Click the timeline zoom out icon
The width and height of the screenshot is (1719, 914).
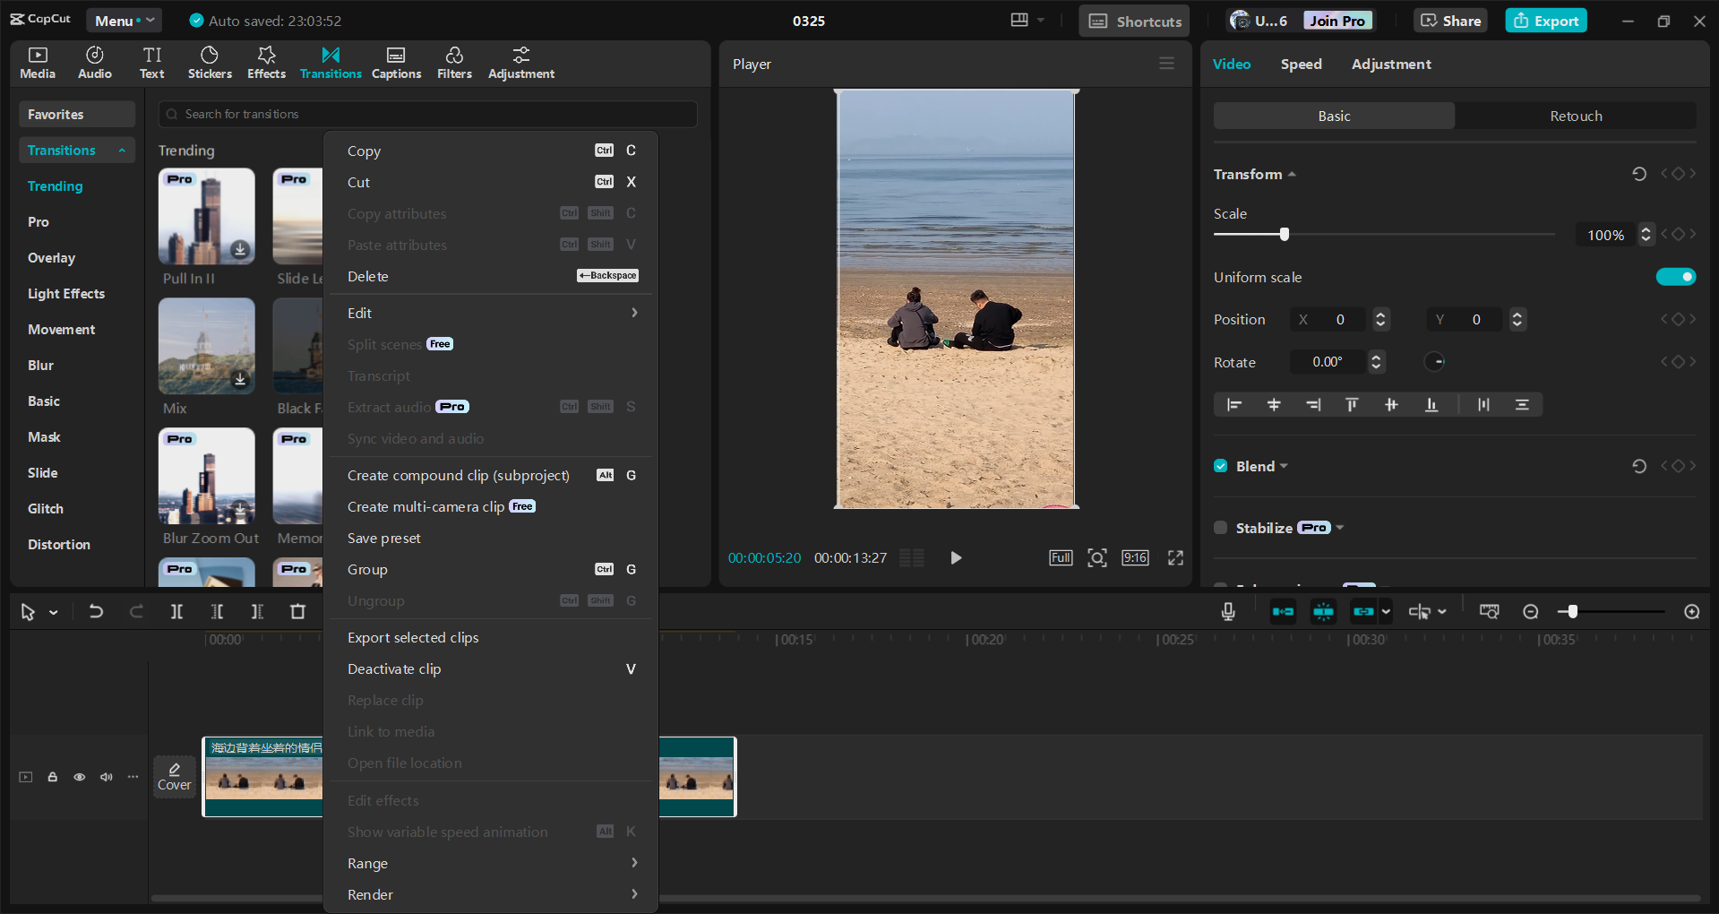[1530, 611]
